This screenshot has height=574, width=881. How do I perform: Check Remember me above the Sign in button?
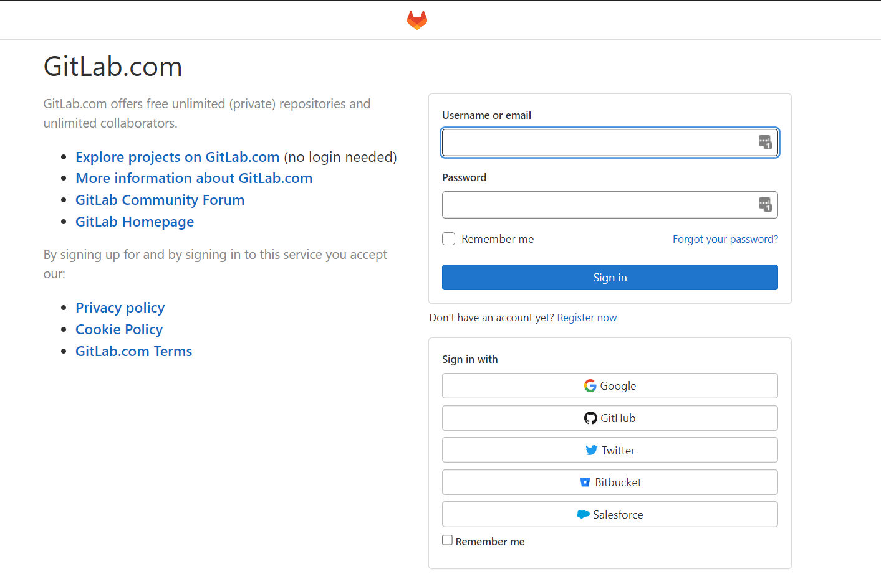tap(449, 239)
